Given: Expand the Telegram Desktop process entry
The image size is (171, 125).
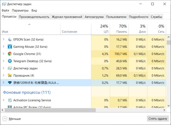Looking at the screenshot, I should tap(3, 61).
